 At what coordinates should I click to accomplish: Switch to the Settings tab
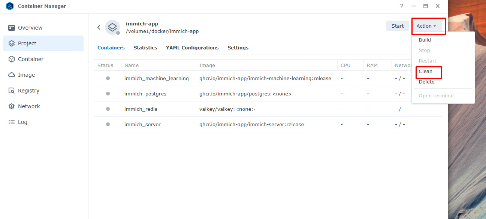point(238,48)
